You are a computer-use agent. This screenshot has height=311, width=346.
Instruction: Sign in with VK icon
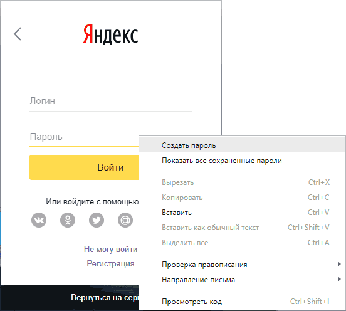(39, 220)
